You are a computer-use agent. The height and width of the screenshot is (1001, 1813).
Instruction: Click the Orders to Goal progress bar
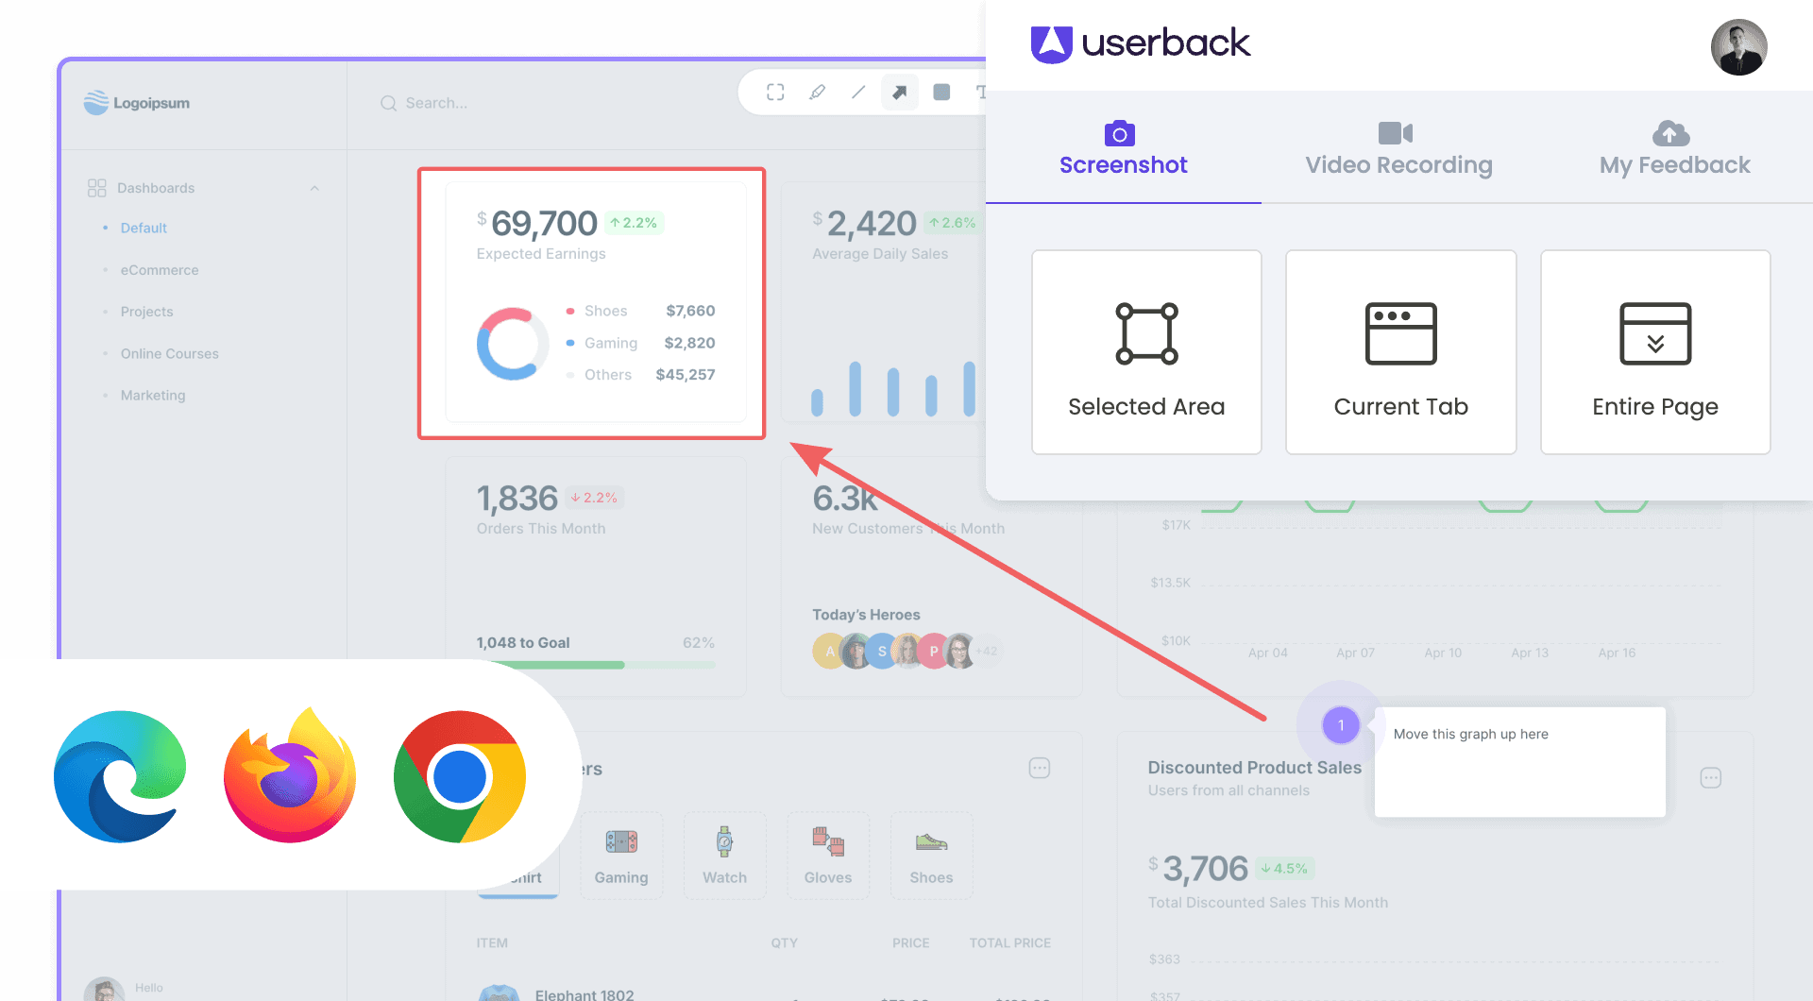click(595, 664)
